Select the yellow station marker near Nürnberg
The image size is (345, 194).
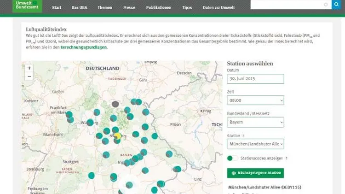click(118, 136)
